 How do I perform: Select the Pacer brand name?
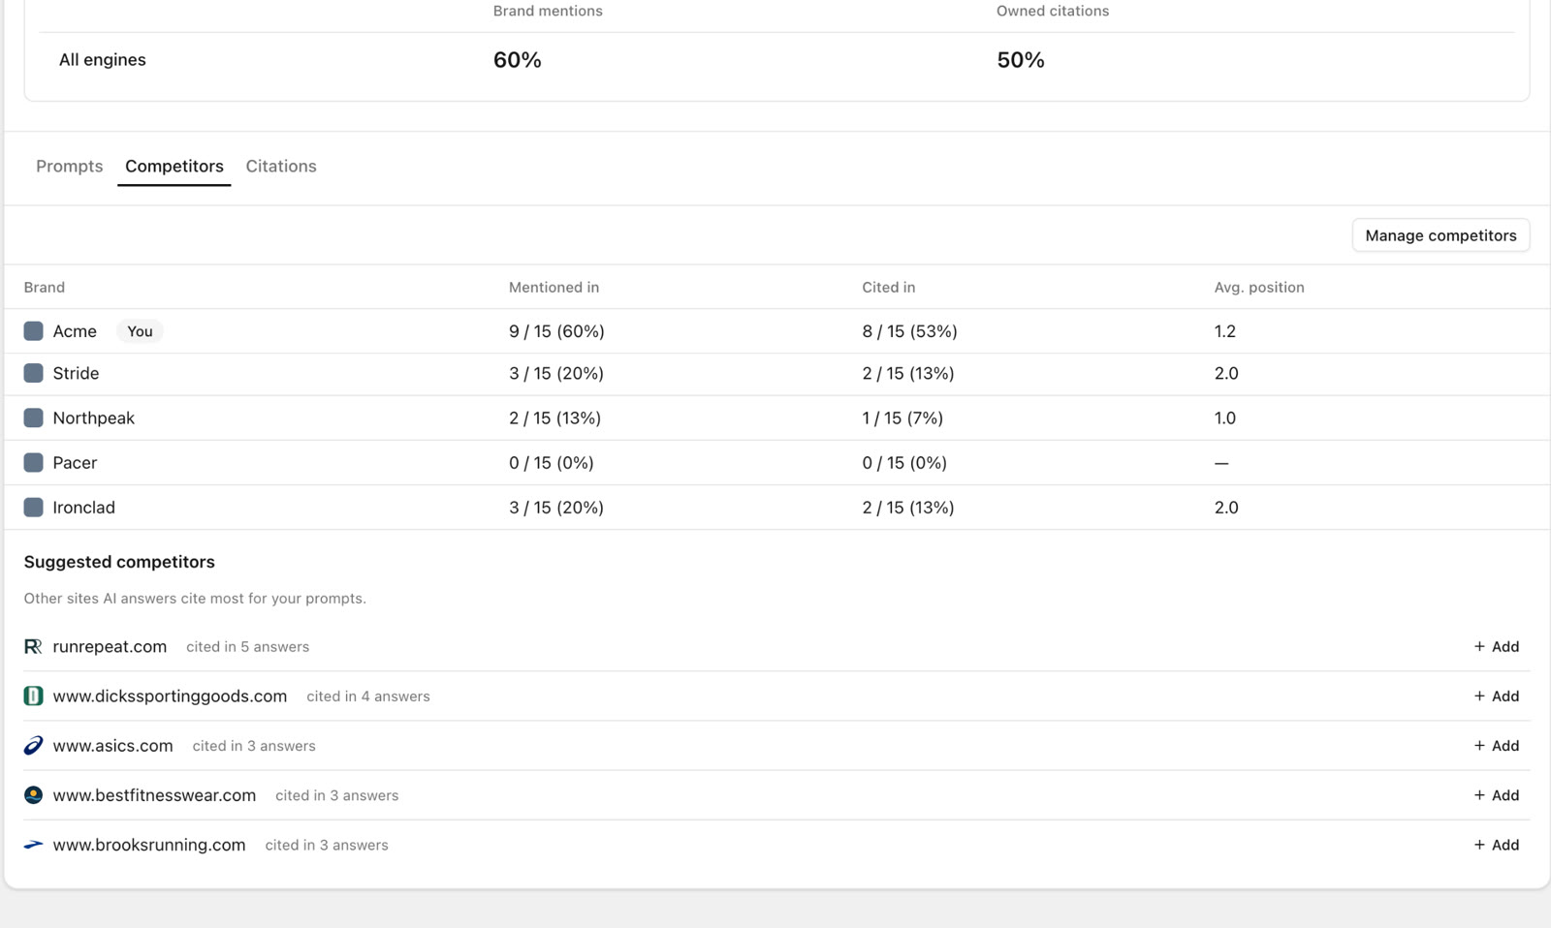click(75, 462)
